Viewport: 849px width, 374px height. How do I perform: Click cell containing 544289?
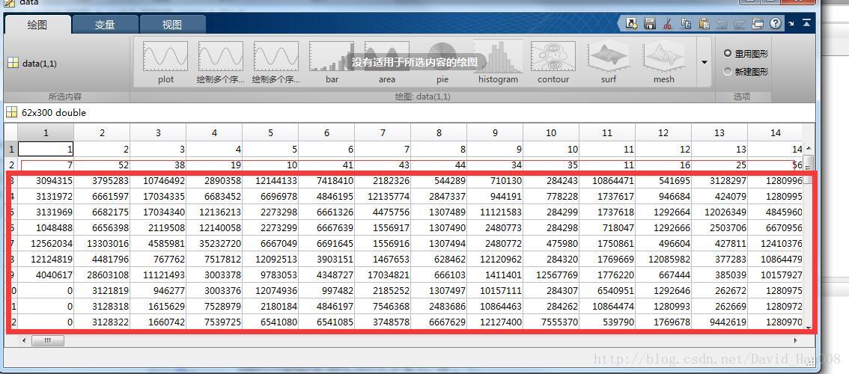(439, 181)
